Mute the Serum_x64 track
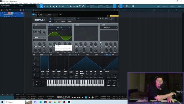 click(5, 13)
